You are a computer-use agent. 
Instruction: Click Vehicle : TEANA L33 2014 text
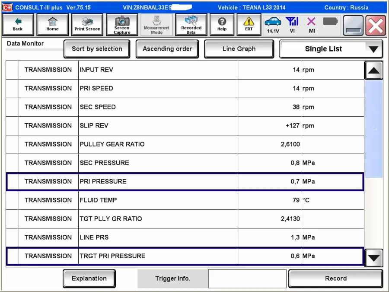pos(252,7)
